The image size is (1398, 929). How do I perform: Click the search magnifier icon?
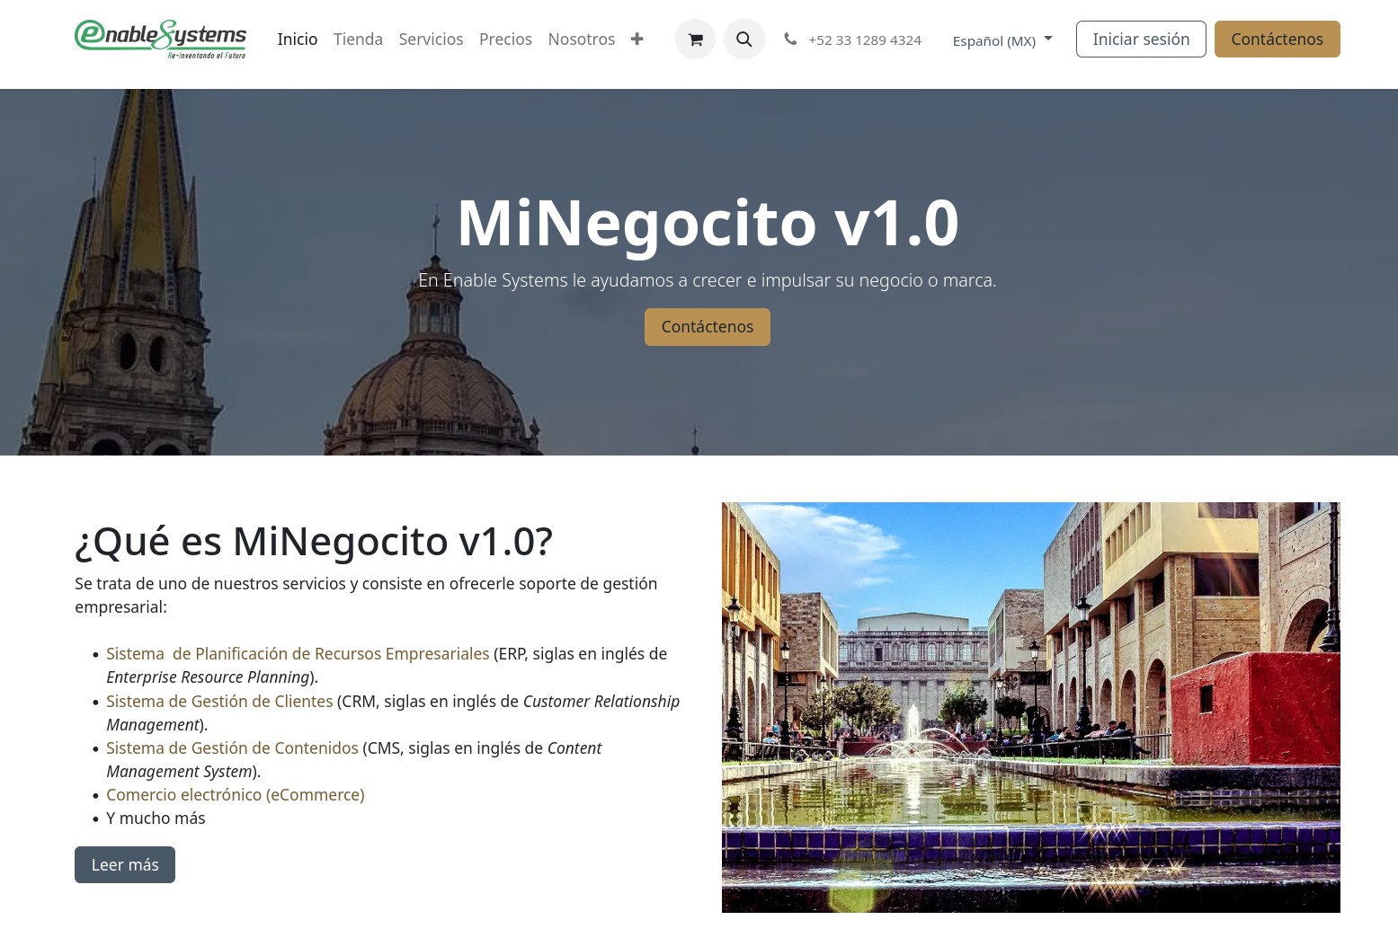pyautogui.click(x=744, y=40)
